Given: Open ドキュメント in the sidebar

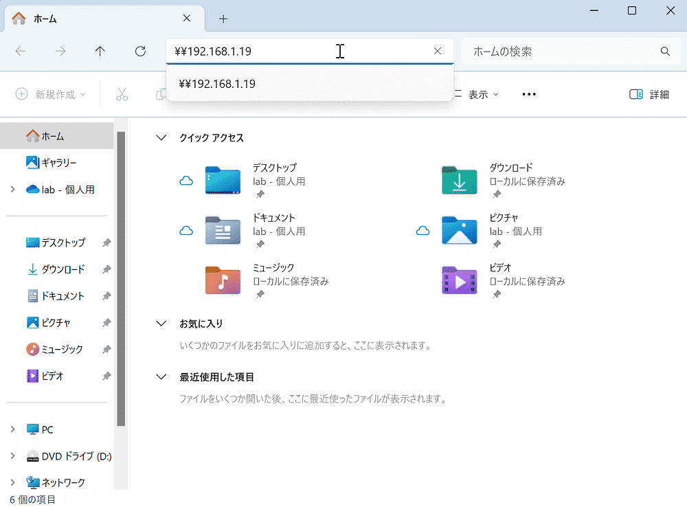Looking at the screenshot, I should 57,296.
